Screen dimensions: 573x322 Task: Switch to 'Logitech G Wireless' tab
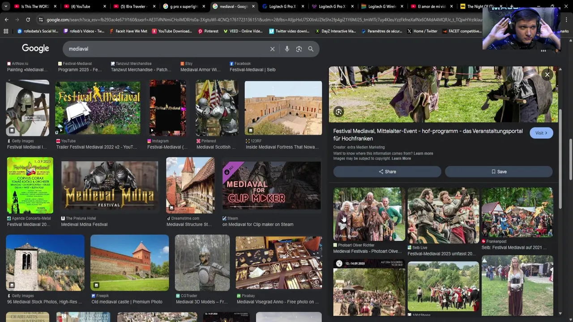point(382,7)
